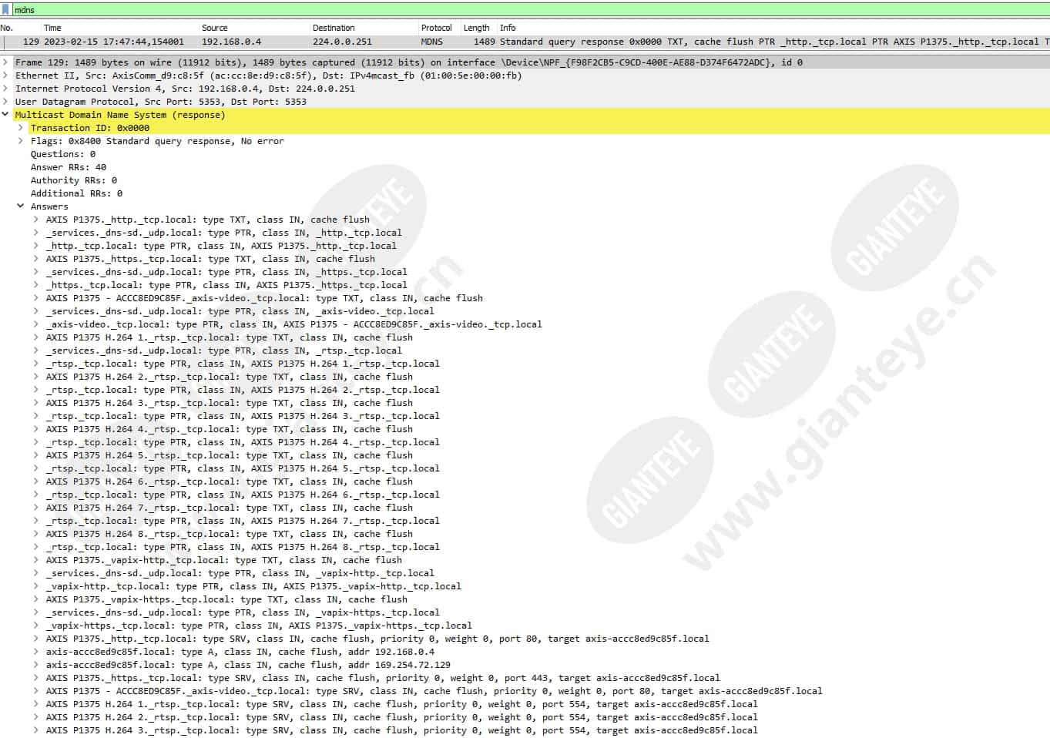Select _services PTR row for _axis-video._tcp.local
1050x738 pixels.
pos(240,311)
